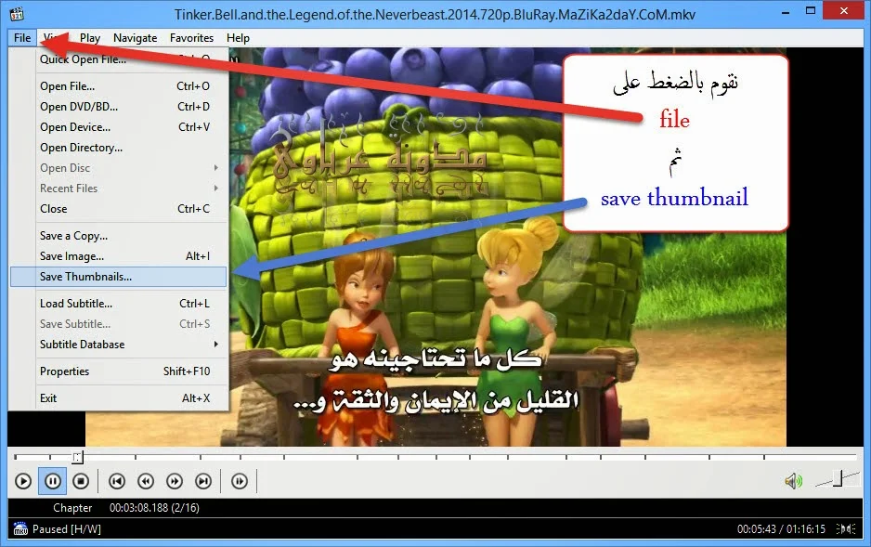The height and width of the screenshot is (547, 871).
Task: Adjust the volume slider handle
Action: pyautogui.click(x=840, y=478)
